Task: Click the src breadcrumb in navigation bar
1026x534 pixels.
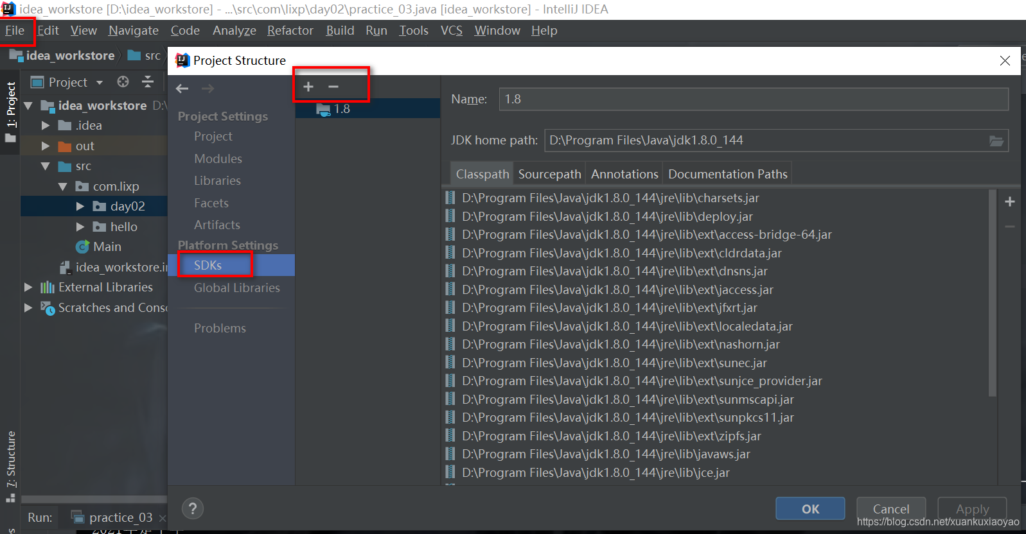Action: coord(145,55)
